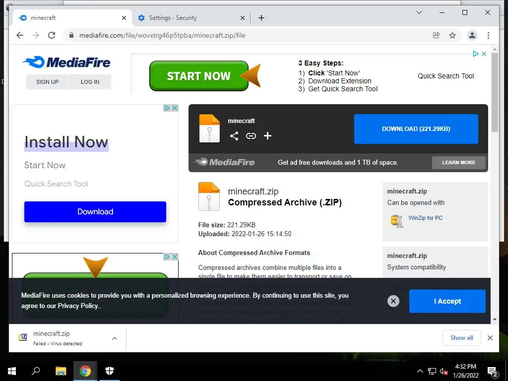Click the minecraft.zip download file icon
The width and height of the screenshot is (508, 381).
(x=23, y=337)
